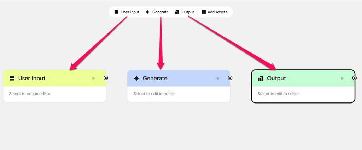Select the User Input toolbar label
The height and width of the screenshot is (150, 362).
[130, 12]
